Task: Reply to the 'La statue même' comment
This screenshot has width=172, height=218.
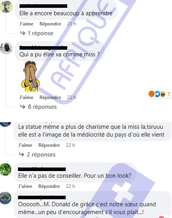Action: 49,145
